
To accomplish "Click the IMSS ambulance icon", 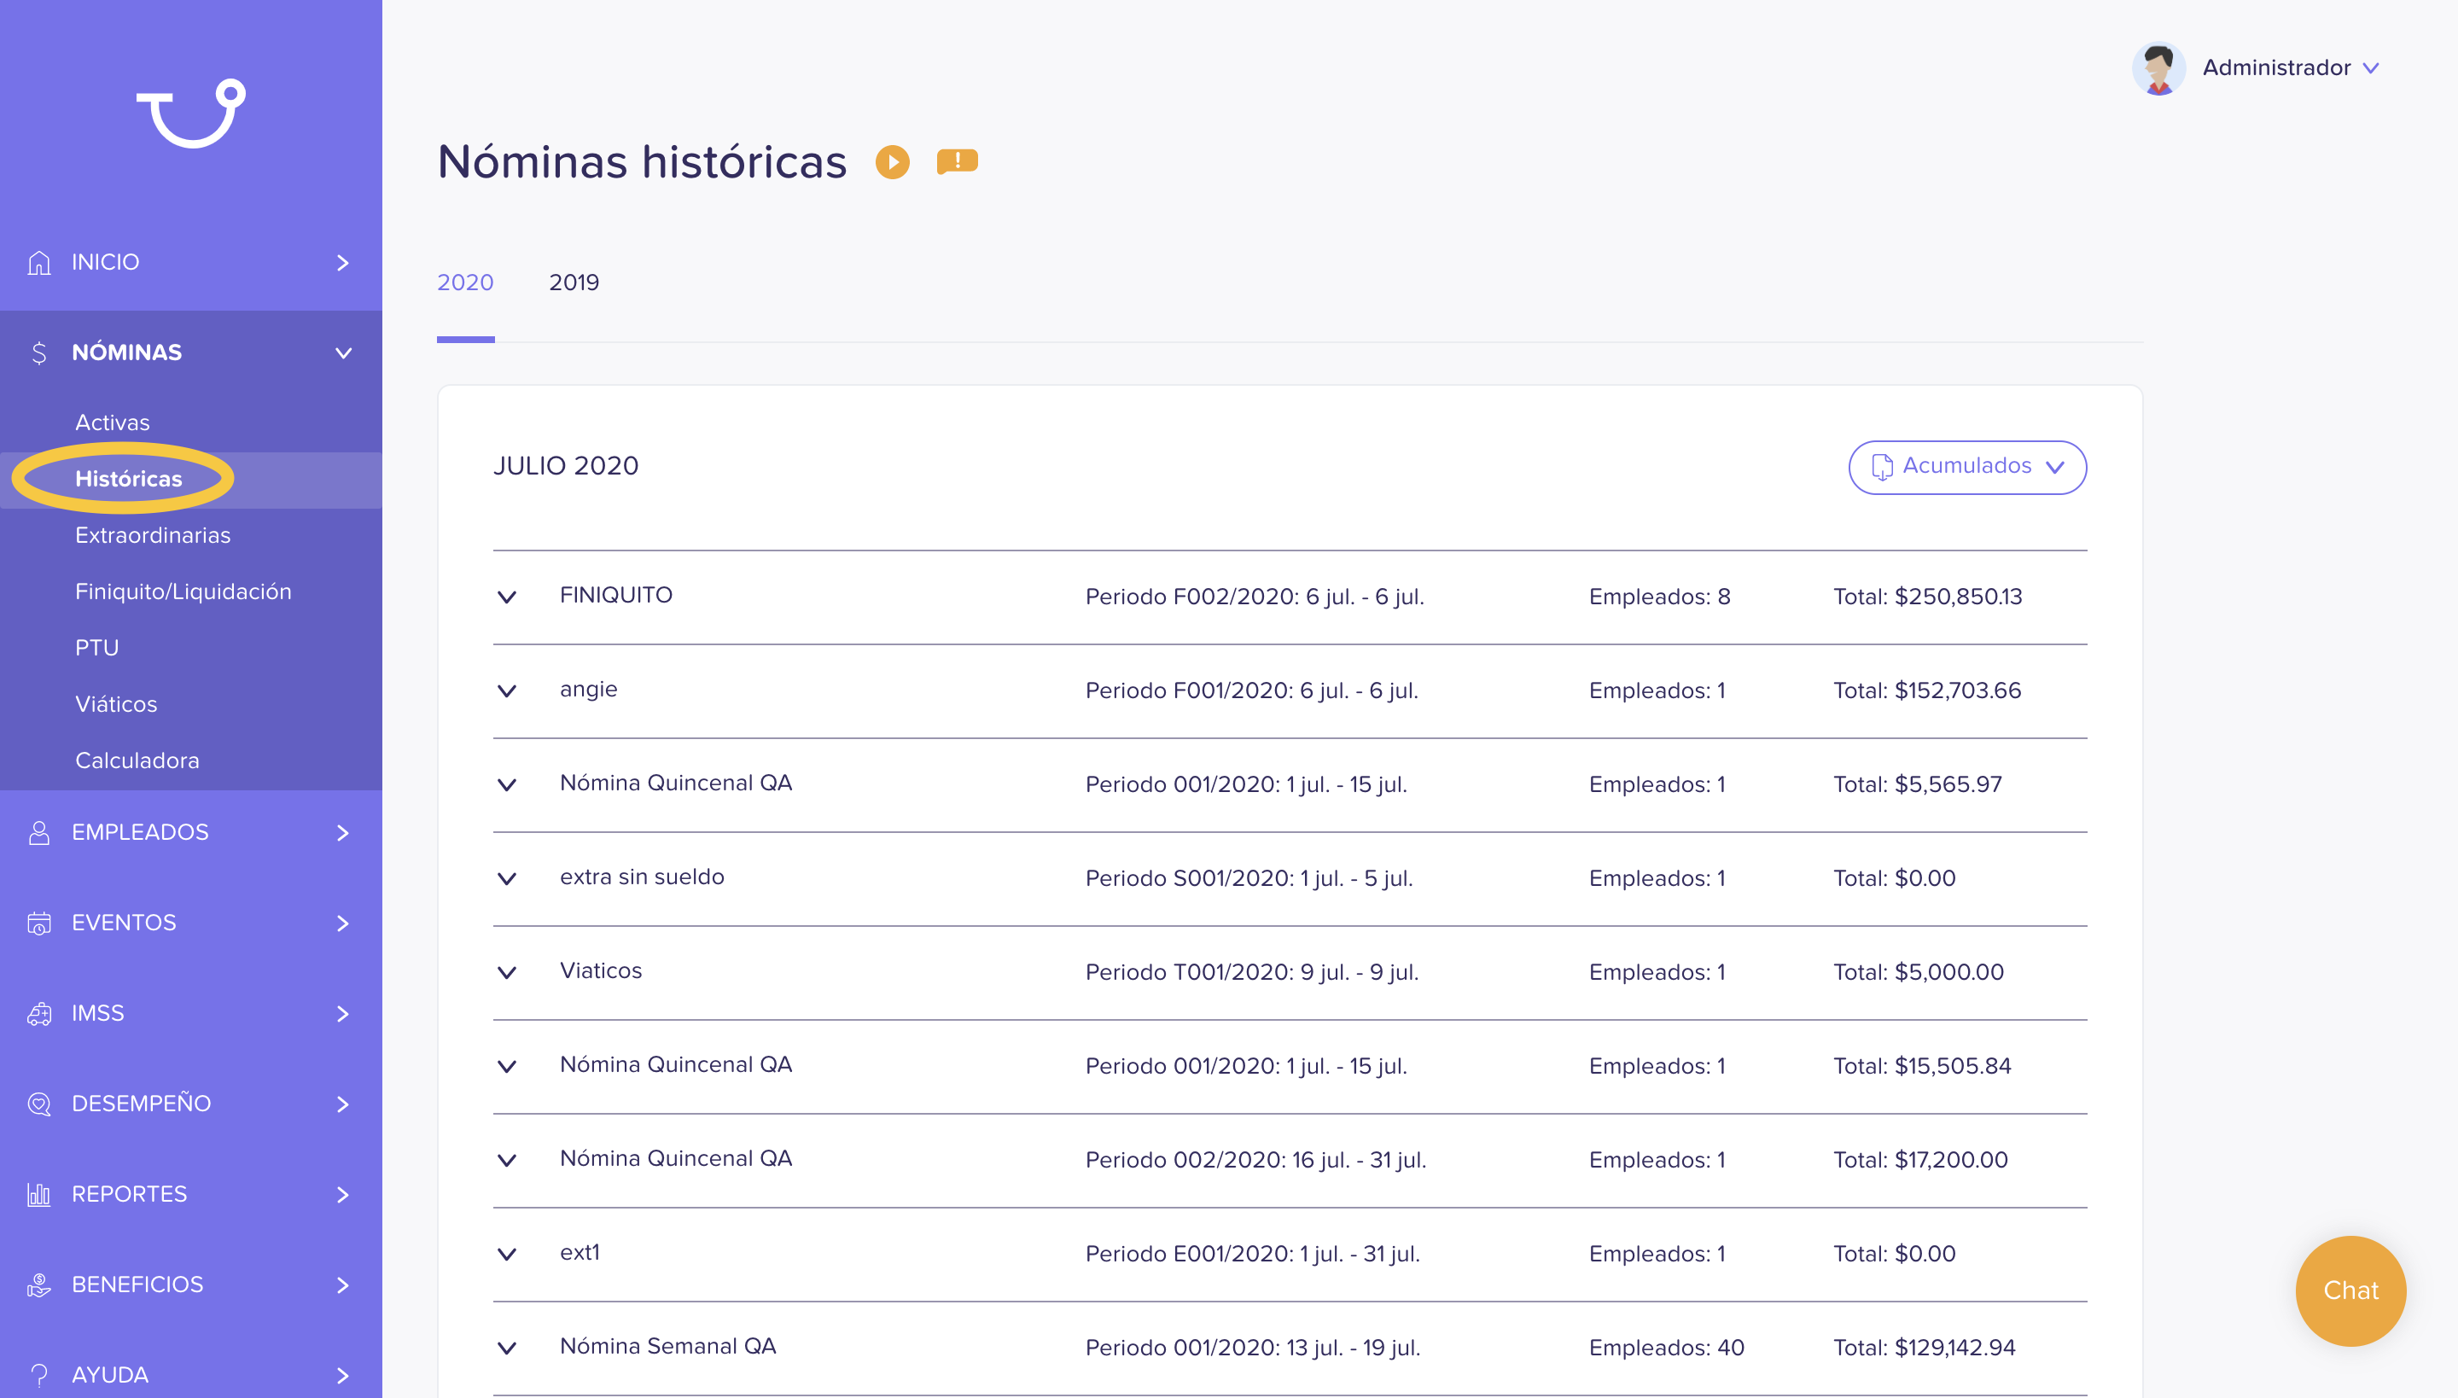I will tap(39, 1013).
